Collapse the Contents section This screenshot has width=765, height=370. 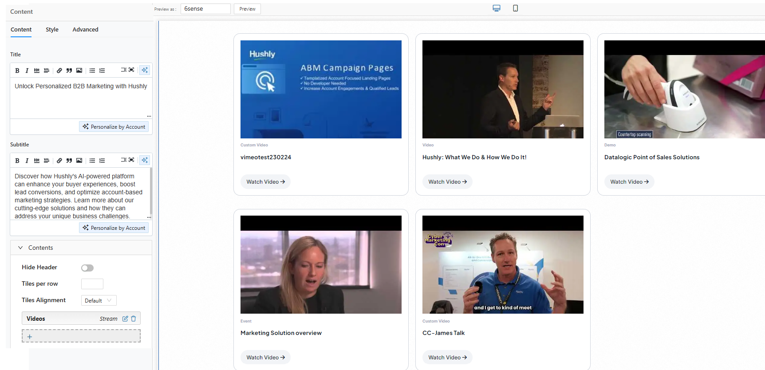click(20, 248)
